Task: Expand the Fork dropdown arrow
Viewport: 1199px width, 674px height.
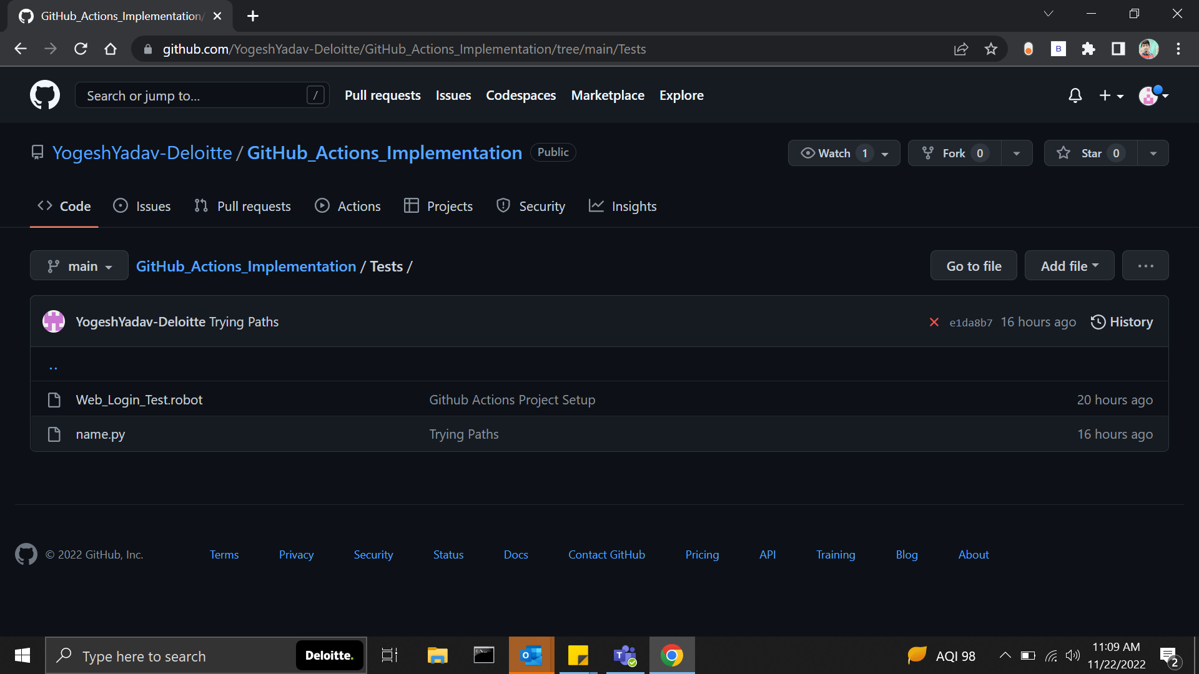Action: pyautogui.click(x=1017, y=154)
